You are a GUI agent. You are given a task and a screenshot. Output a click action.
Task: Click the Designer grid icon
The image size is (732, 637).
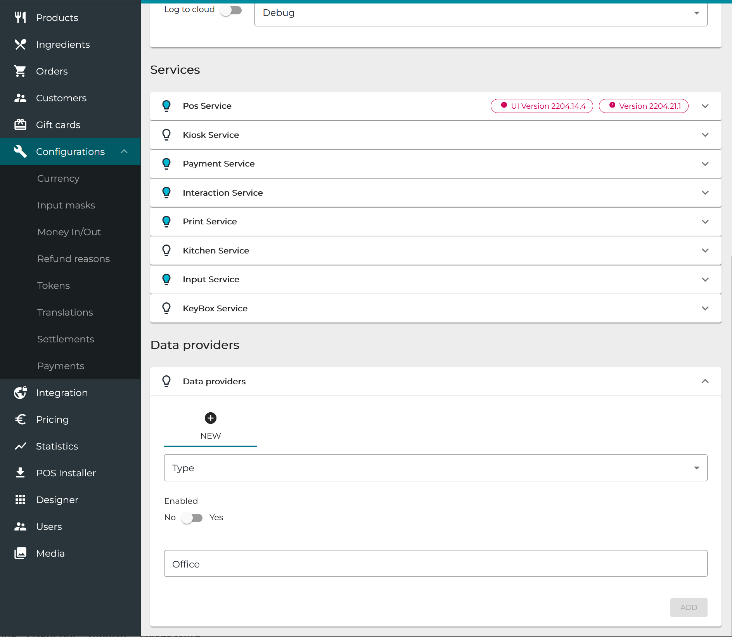[x=20, y=500]
